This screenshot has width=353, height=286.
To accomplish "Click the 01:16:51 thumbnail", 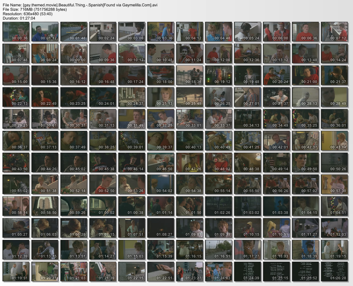I will pos(219,250).
